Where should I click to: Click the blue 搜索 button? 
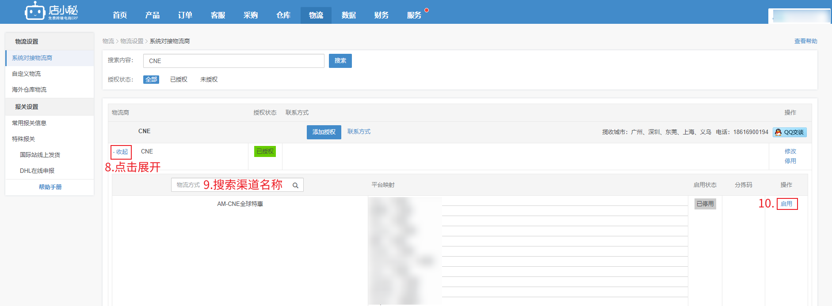tap(340, 61)
